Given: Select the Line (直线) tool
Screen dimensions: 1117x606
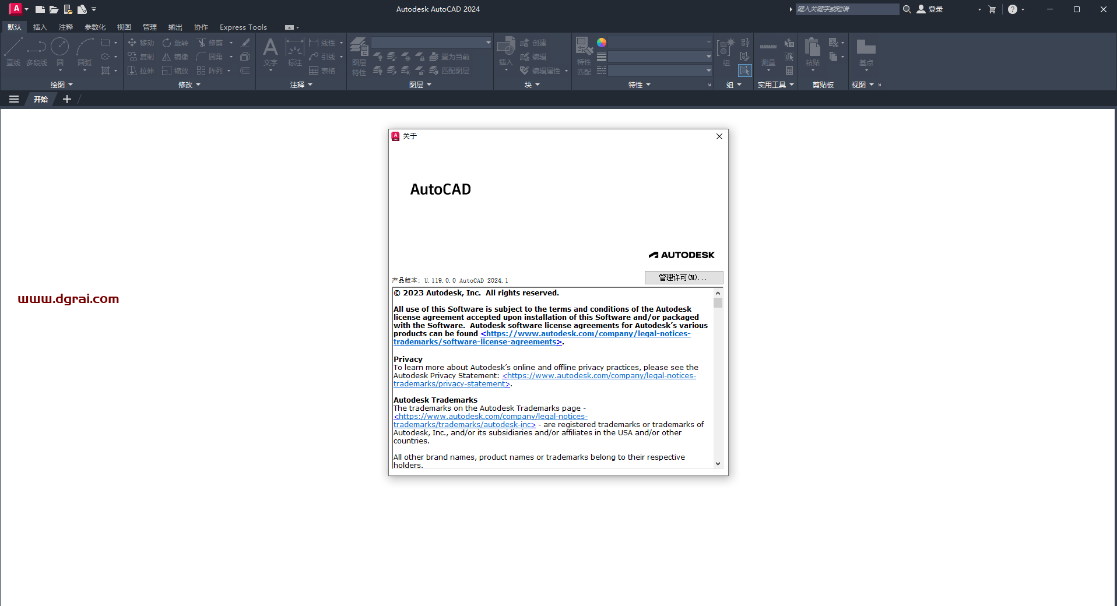Looking at the screenshot, I should point(13,52).
